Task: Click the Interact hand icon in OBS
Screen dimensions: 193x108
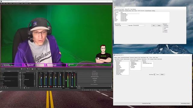Action: [x=32, y=69]
